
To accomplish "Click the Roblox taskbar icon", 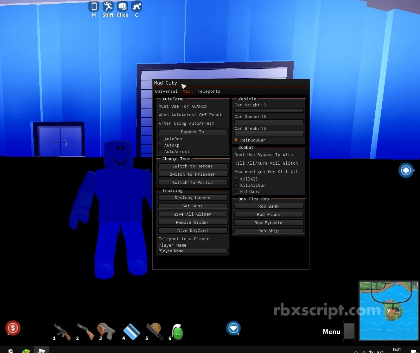I will click(x=41, y=350).
